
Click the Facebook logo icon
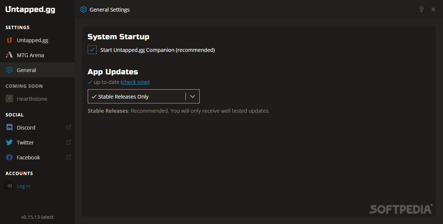(x=9, y=157)
